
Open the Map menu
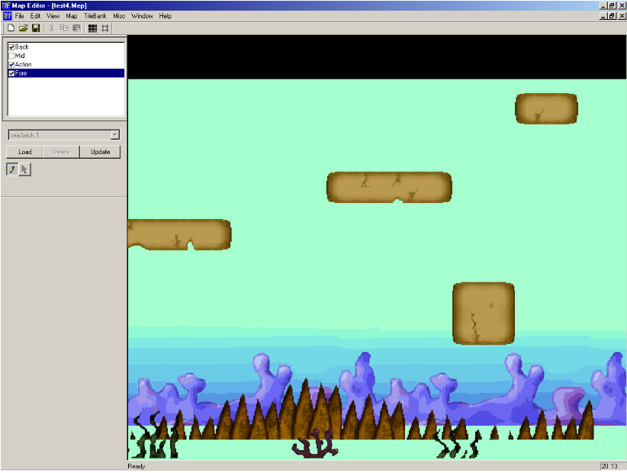click(x=72, y=16)
